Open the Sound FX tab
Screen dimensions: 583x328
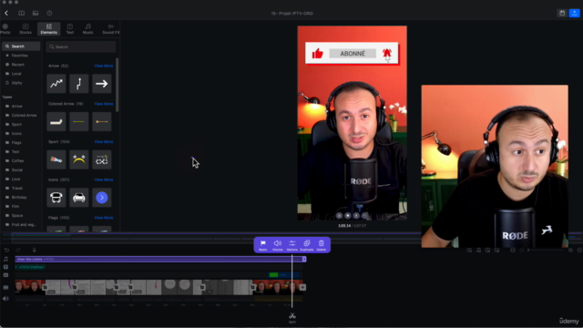[x=111, y=28]
